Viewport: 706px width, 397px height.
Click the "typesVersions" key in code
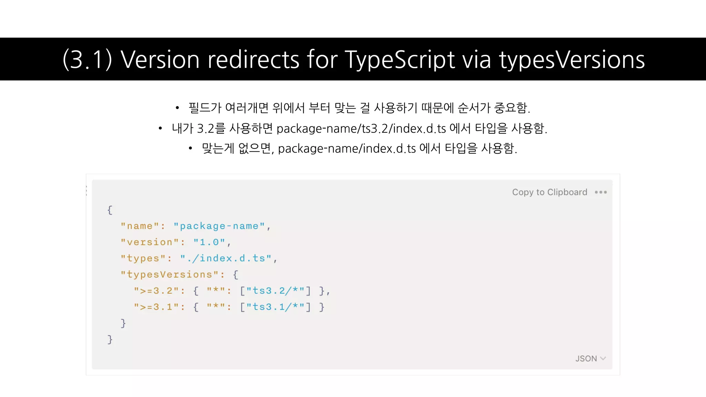click(169, 275)
